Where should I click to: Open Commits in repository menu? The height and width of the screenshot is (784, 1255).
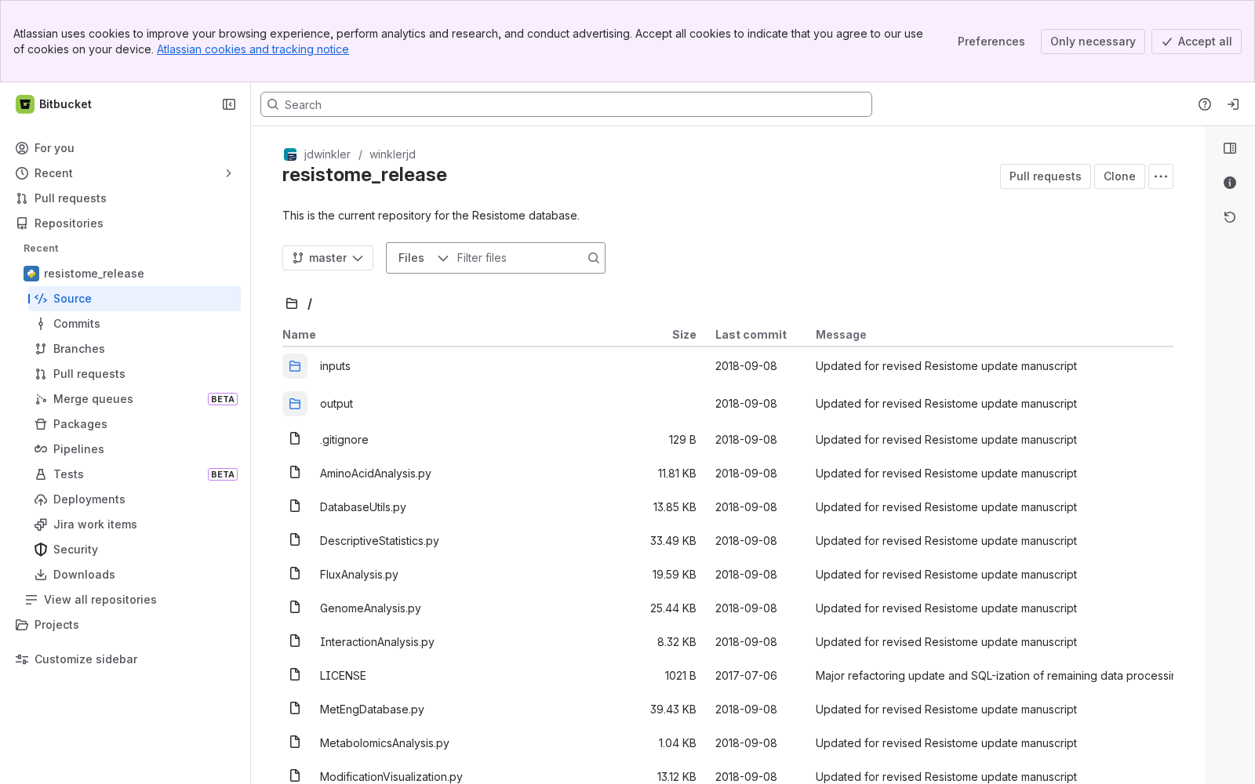(x=134, y=324)
